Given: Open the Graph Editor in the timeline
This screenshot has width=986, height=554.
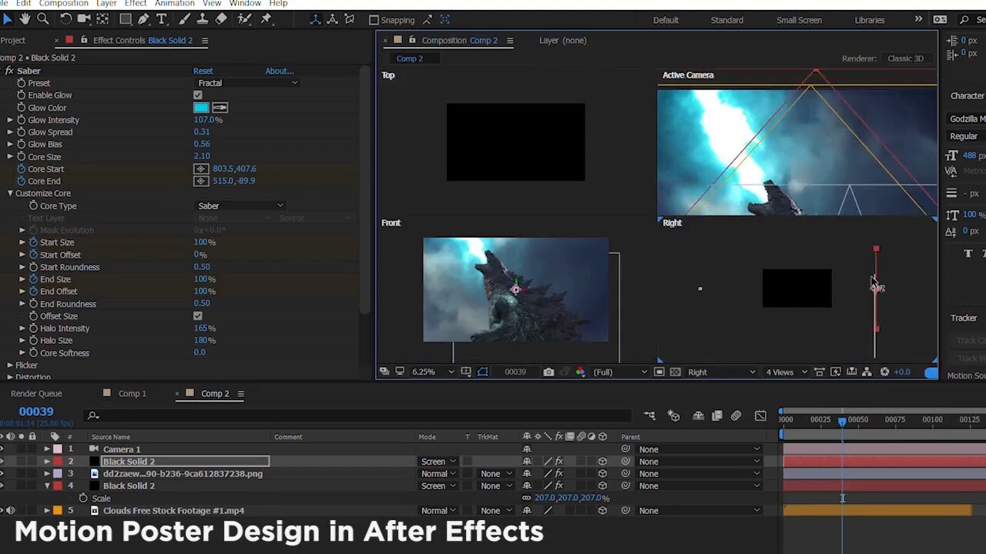Looking at the screenshot, I should [x=760, y=415].
